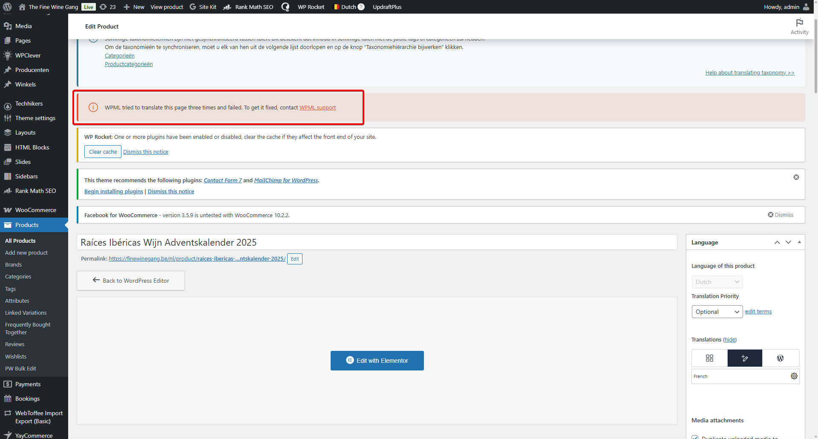Open the Bookings calendar icon
The height and width of the screenshot is (439, 818).
tap(8, 399)
